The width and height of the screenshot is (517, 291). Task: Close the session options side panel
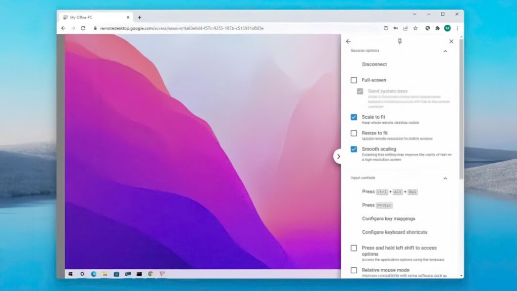point(451,41)
